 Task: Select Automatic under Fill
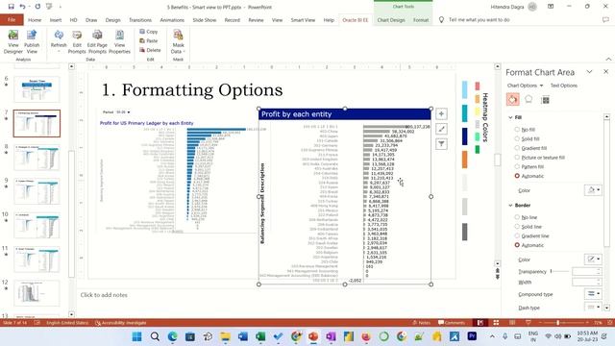point(529,176)
